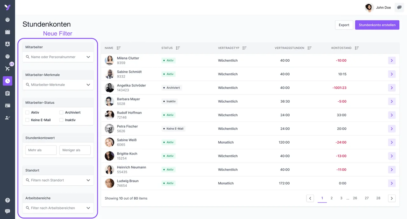Viewport: 407px width, 219px height.
Task: Expand the Mitarbeiter-Merkmale dropdown
Action: coord(88,85)
